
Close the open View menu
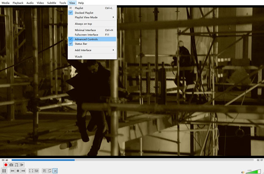[x=72, y=3]
